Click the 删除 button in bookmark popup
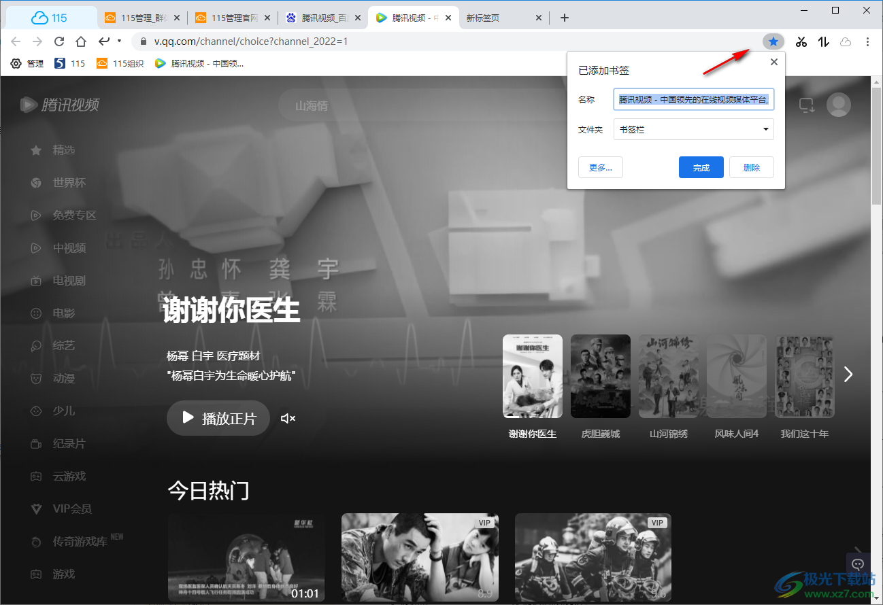This screenshot has width=883, height=605. point(751,167)
